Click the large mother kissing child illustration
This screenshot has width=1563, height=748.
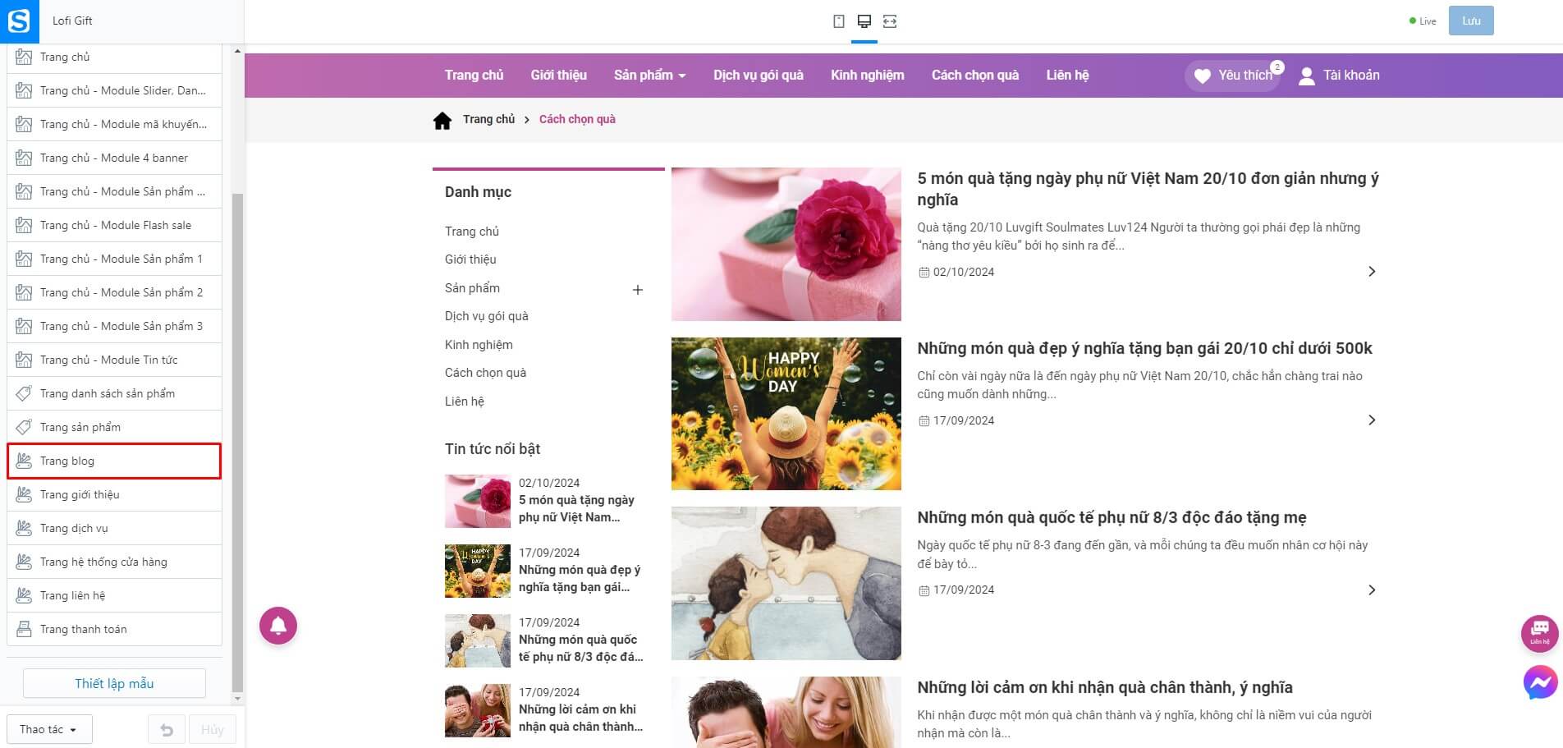786,584
